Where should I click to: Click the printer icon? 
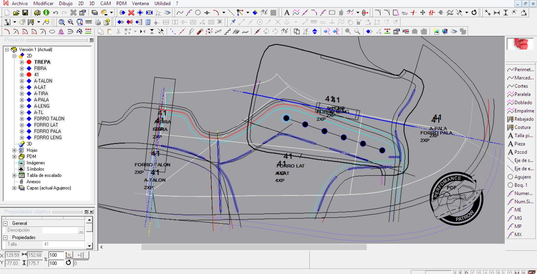[98, 22]
